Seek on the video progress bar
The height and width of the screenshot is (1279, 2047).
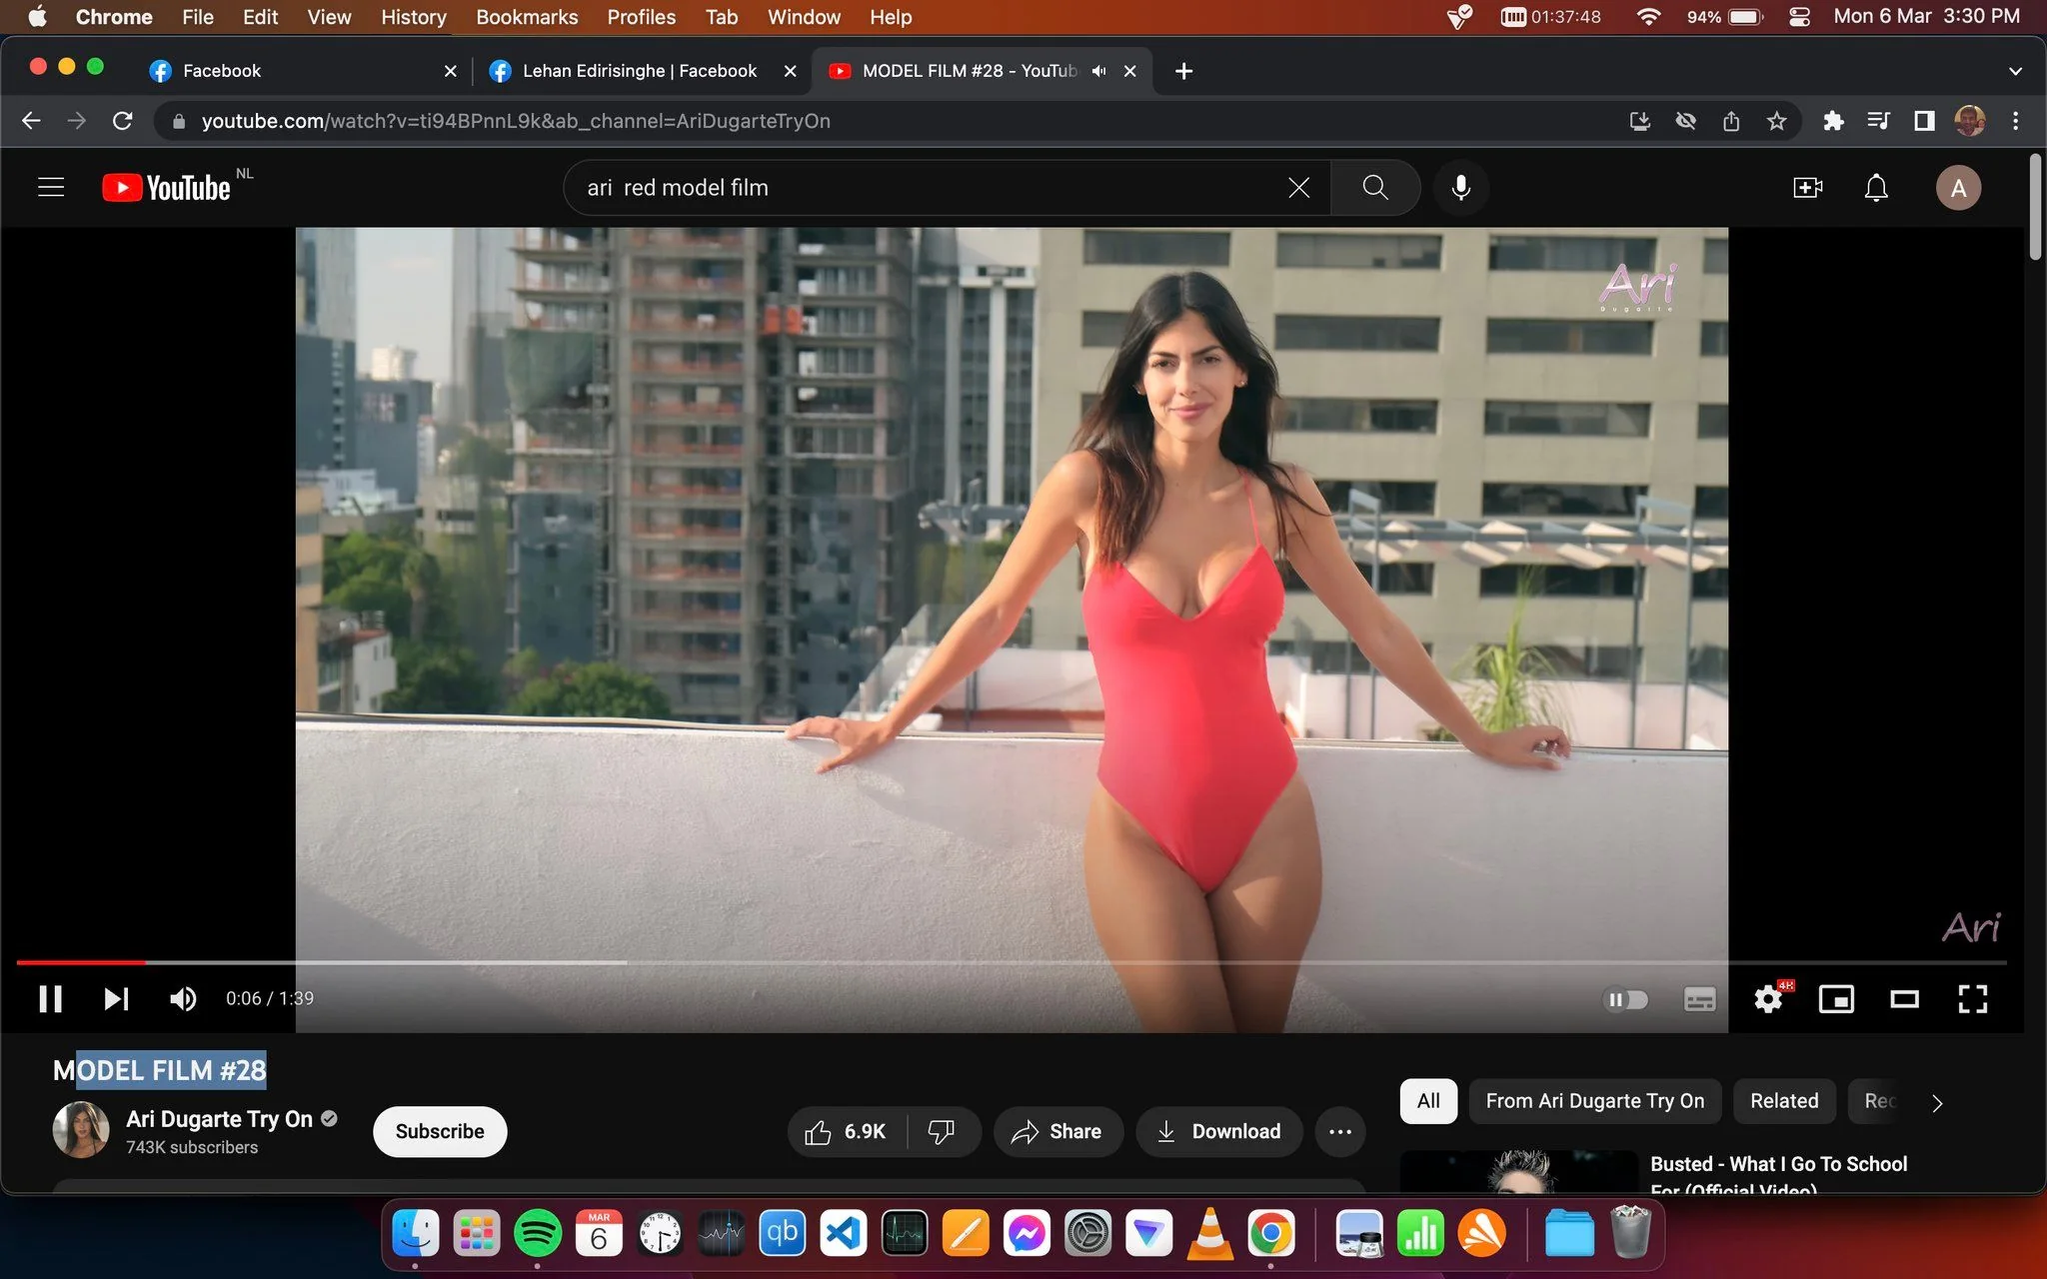tap(1012, 962)
